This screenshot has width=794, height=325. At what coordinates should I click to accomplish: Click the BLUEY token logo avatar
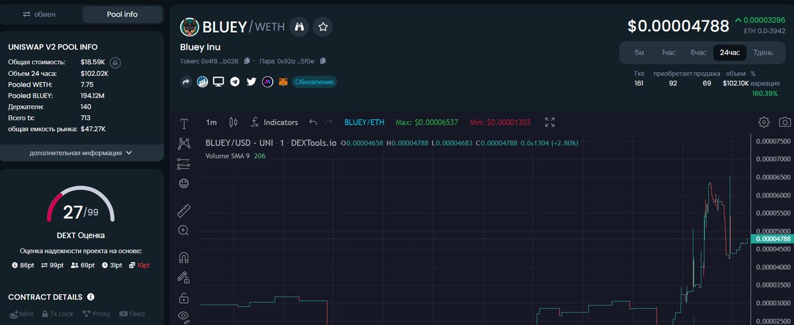(190, 26)
